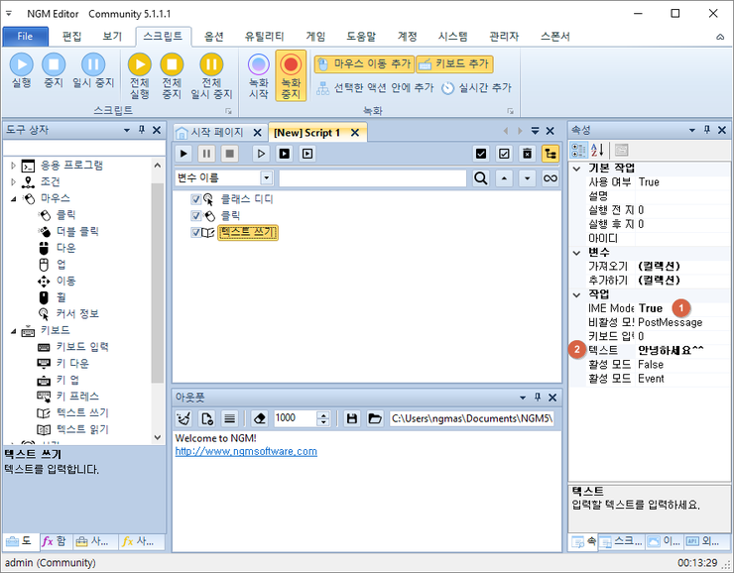Screen dimensions: 734x573
Task: Pause script using 일시 중지 icon
Action: pyautogui.click(x=93, y=70)
